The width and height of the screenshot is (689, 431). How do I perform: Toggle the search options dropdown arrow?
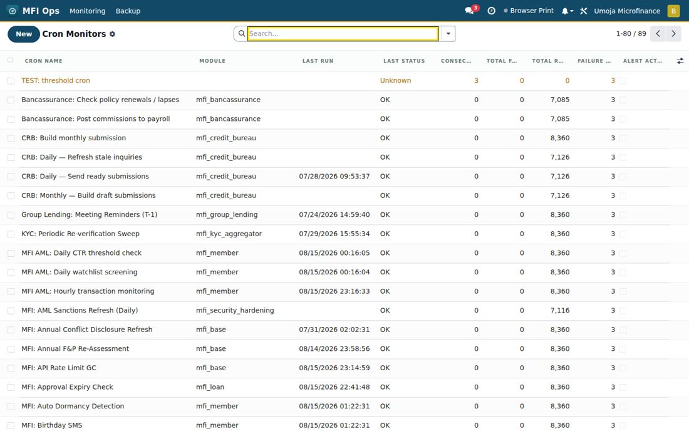point(448,33)
